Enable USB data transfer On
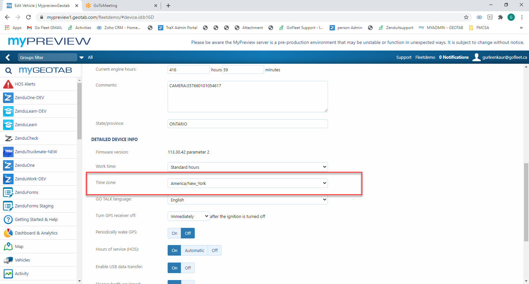Viewport: 529px width, 284px height. (175, 268)
